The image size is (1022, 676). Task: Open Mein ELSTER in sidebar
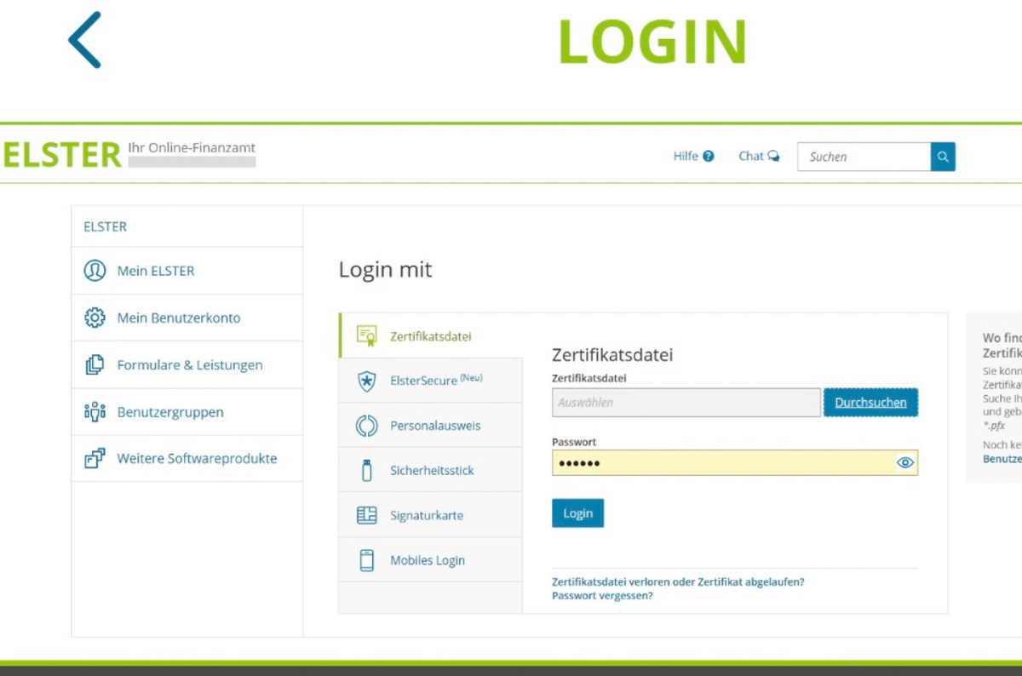pyautogui.click(x=187, y=271)
